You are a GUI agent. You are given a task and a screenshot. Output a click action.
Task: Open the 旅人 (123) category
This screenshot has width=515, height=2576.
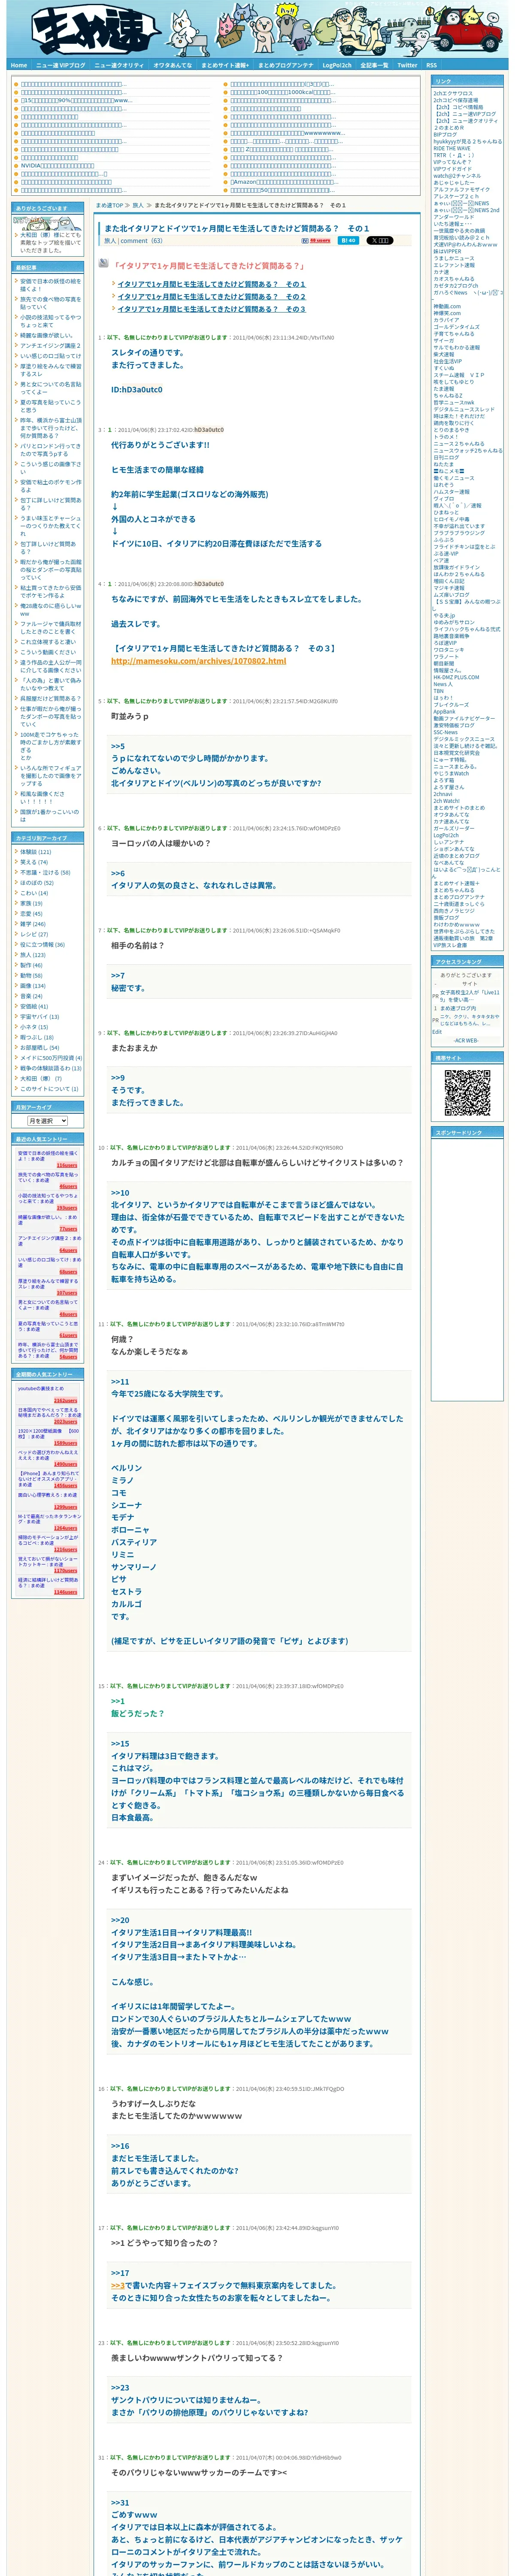[32, 955]
